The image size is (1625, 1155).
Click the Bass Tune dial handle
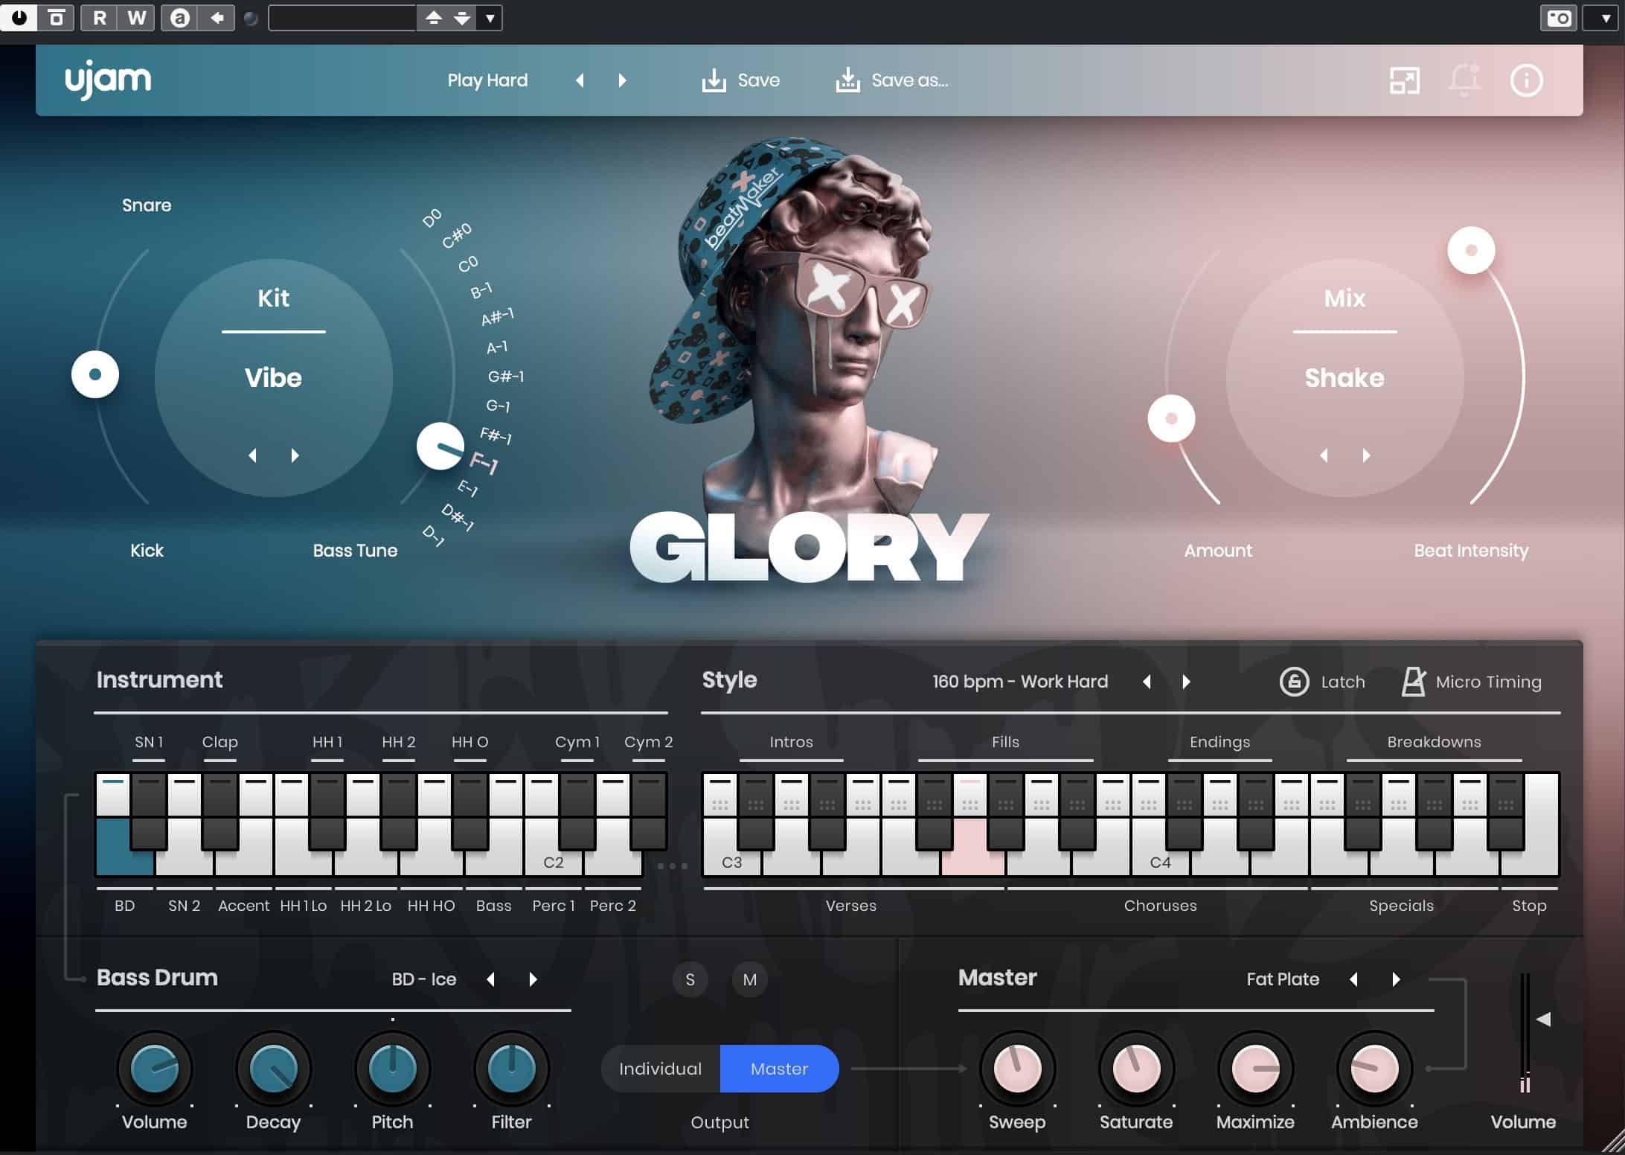440,447
